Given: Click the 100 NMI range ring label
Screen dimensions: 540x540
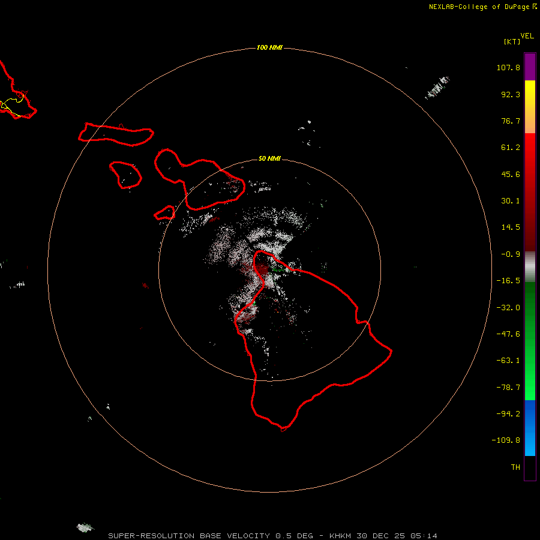Looking at the screenshot, I should pyautogui.click(x=269, y=47).
